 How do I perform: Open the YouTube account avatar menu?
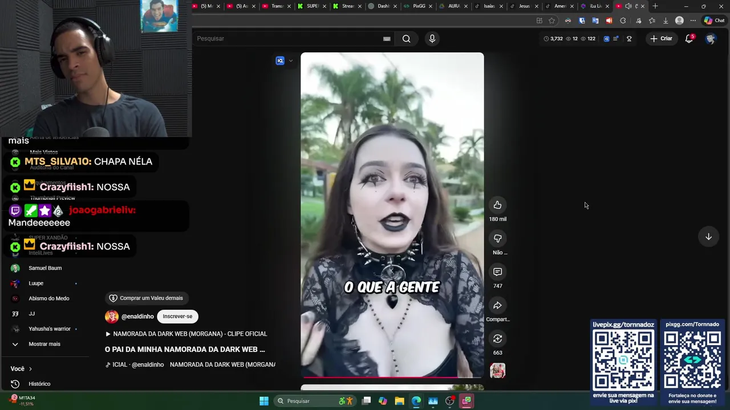point(710,39)
